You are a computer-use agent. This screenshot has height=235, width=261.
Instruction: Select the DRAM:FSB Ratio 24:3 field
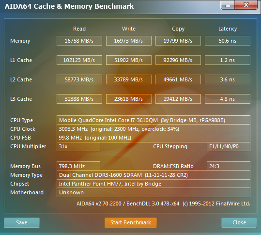(229, 166)
